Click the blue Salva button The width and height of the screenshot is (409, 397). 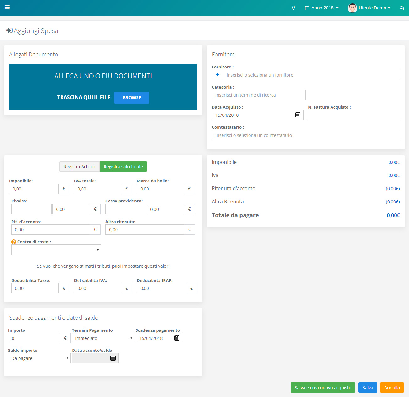(368, 387)
